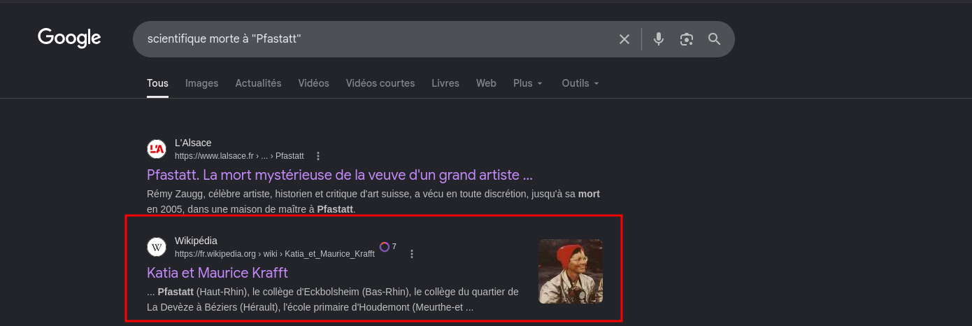972x326 pixels.
Task: Clear the search query with the X icon
Action: point(624,39)
